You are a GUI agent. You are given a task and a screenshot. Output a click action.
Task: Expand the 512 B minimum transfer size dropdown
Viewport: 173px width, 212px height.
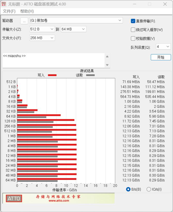click(x=42, y=29)
